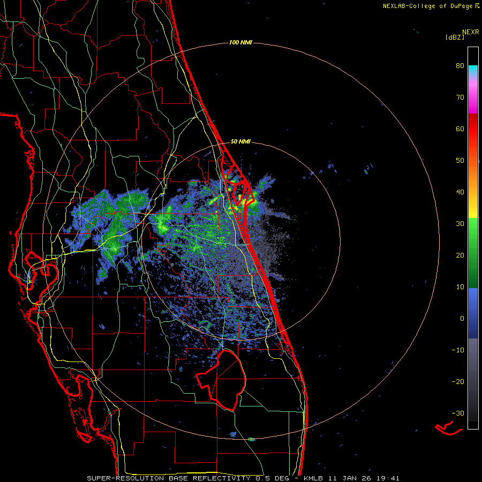Click the 19:41 timestamp in the caption
The height and width of the screenshot is (482, 482).
388,478
